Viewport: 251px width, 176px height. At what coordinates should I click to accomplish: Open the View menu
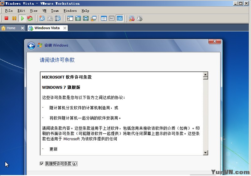[34, 11]
